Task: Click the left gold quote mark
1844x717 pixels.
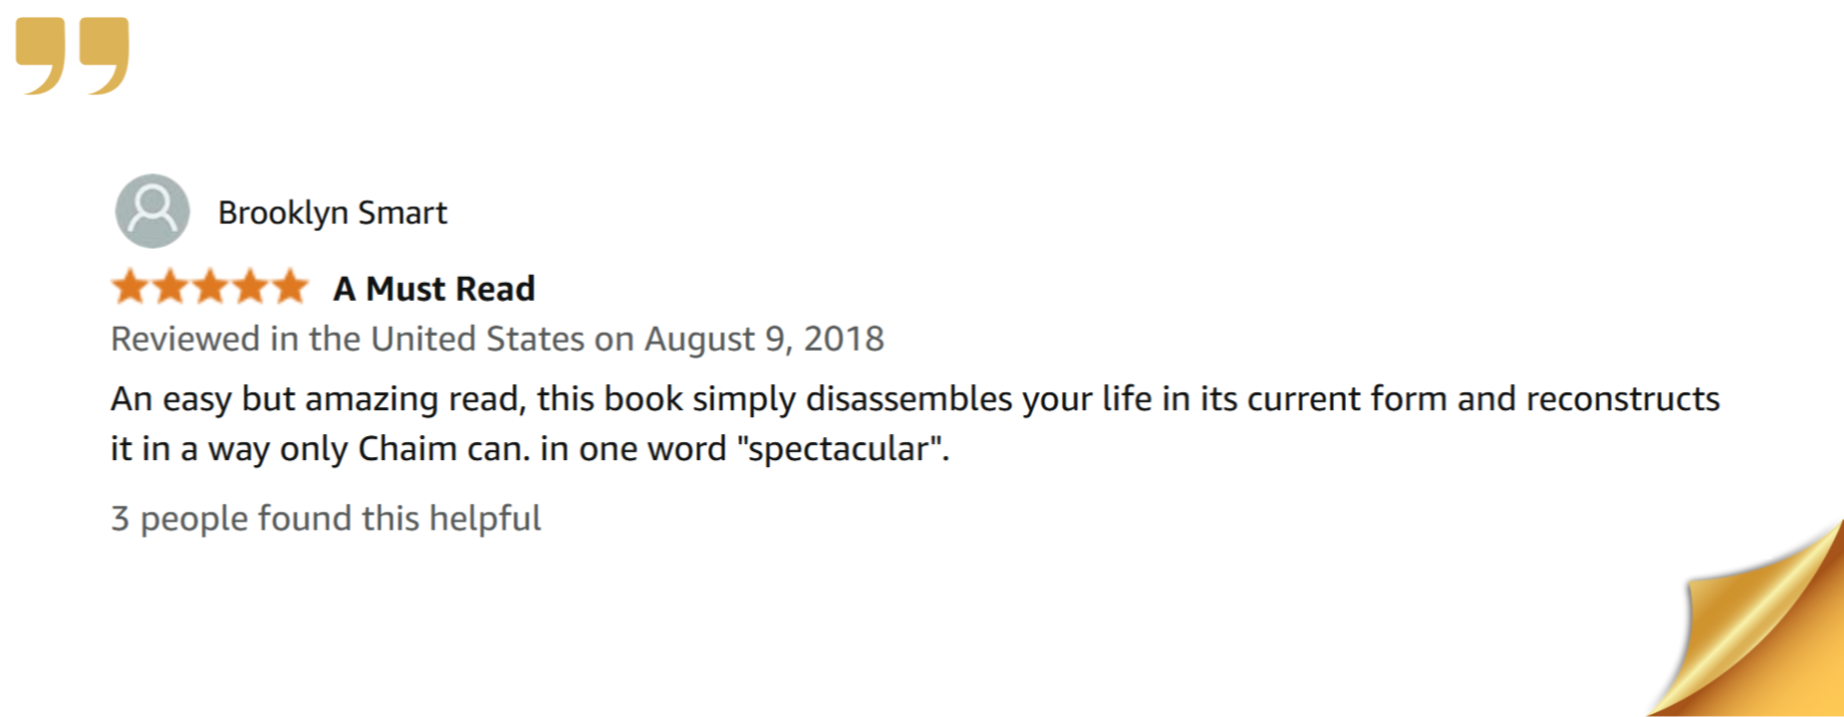Action: 41,56
